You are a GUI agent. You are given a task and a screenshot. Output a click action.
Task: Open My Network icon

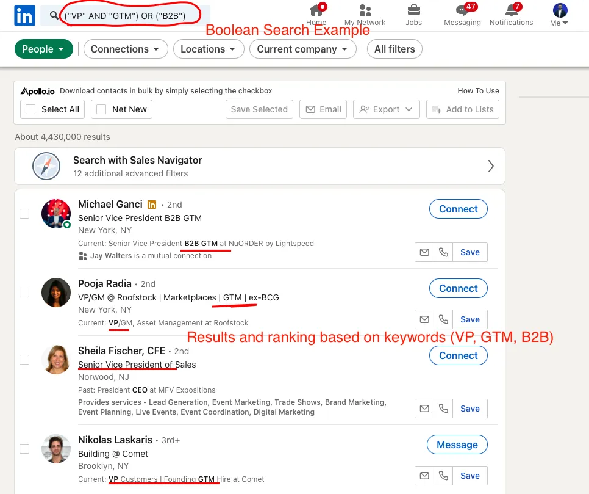[x=365, y=10]
